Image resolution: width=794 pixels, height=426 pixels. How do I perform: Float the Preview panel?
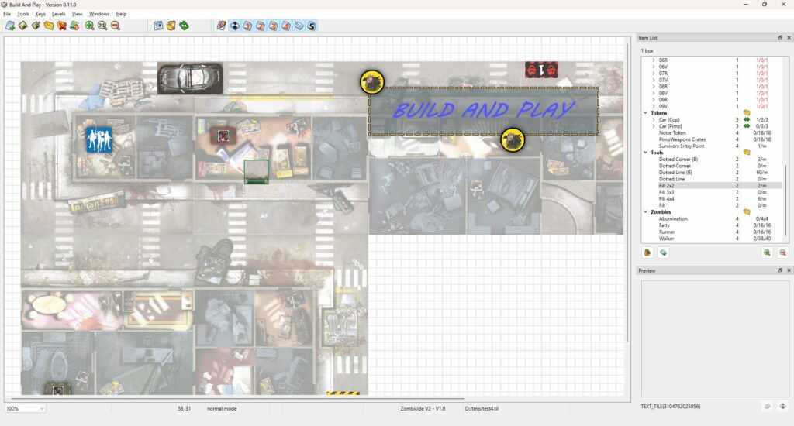point(780,270)
